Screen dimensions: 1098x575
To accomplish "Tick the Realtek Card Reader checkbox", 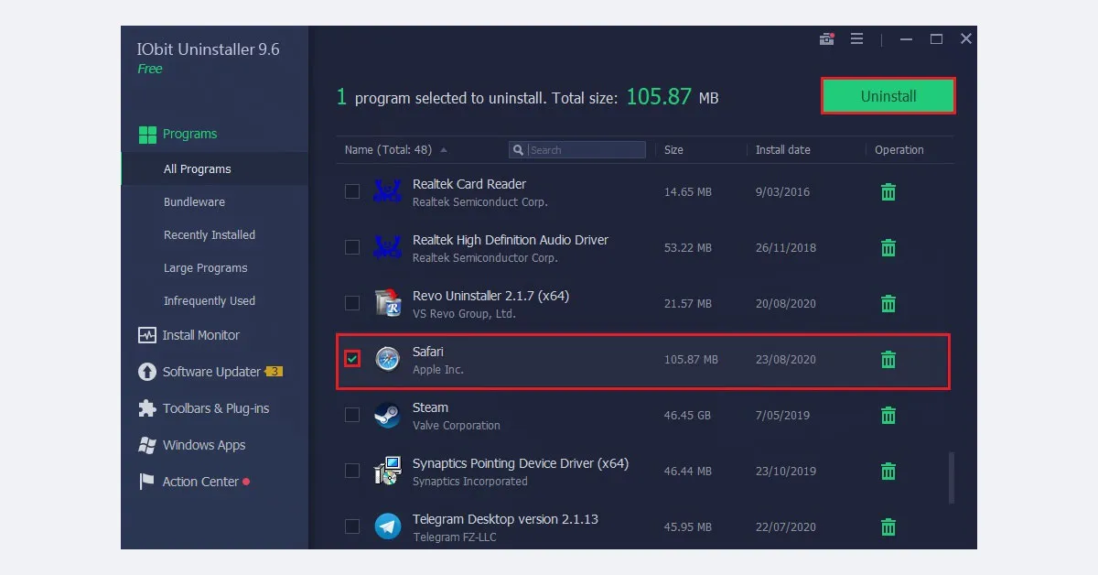I will (351, 191).
